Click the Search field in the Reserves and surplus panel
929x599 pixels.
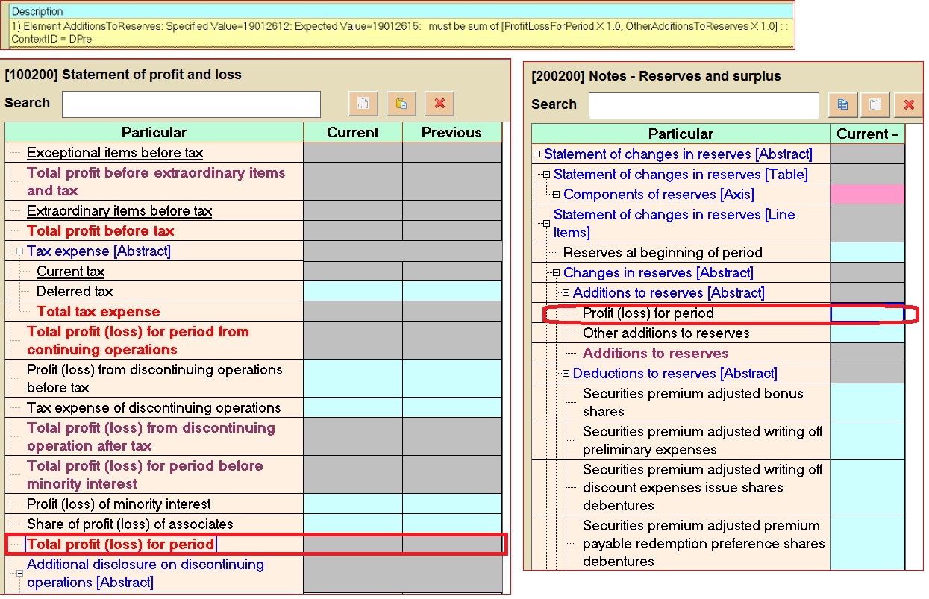point(703,106)
